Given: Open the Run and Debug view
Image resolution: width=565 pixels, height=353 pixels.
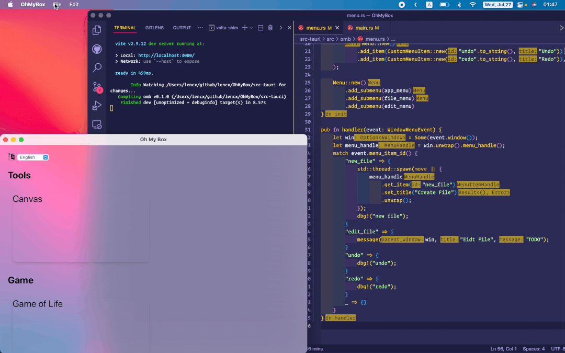Looking at the screenshot, I should [x=97, y=106].
